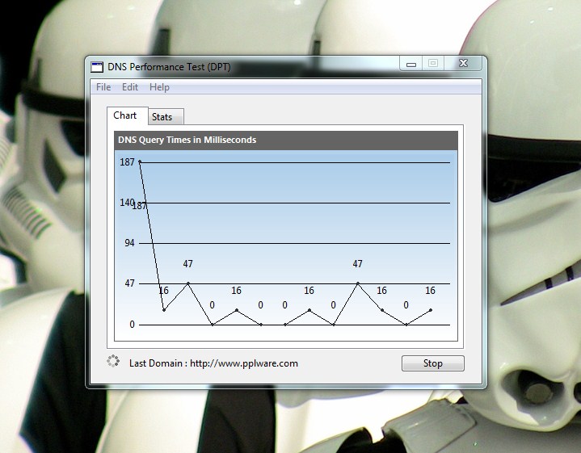This screenshot has width=581, height=453.
Task: Click the DNS Performance Test (DPT) title text
Action: coord(169,67)
